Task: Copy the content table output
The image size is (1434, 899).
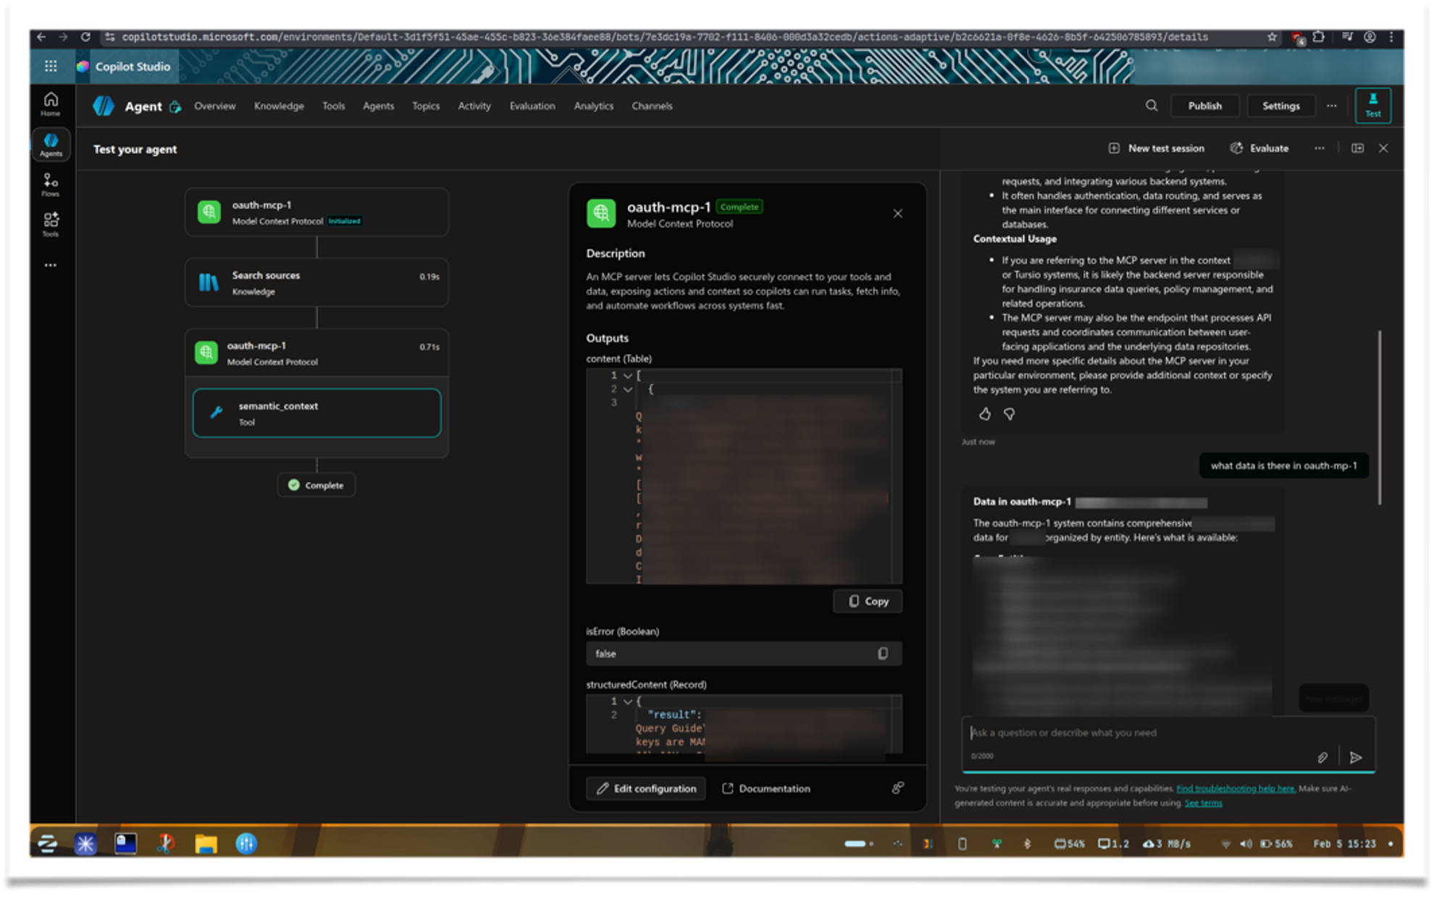Action: pos(867,601)
